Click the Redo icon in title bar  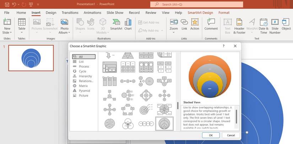point(24,5)
